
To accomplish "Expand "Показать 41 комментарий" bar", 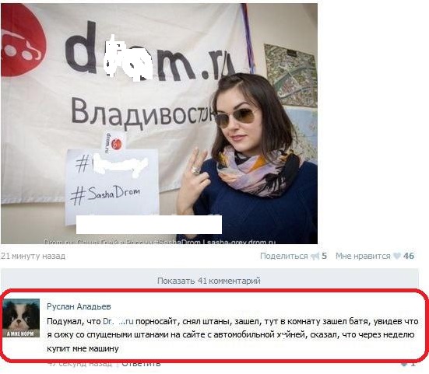I will [x=209, y=281].
